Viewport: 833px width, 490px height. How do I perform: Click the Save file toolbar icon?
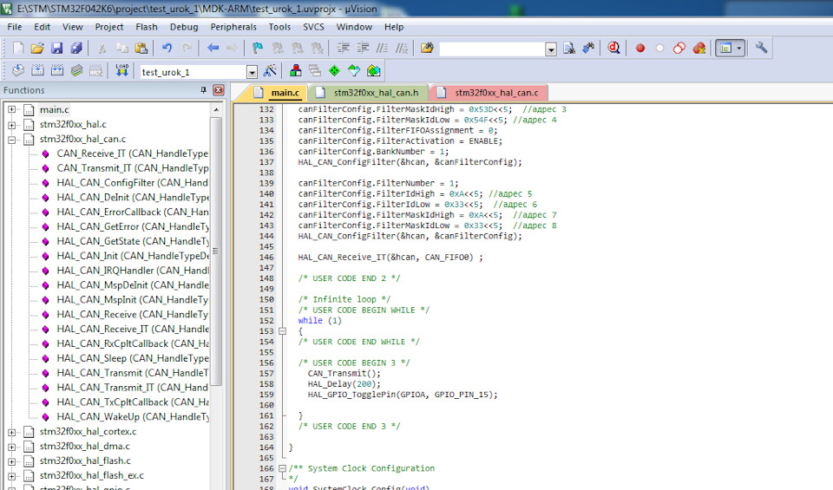pos(57,49)
